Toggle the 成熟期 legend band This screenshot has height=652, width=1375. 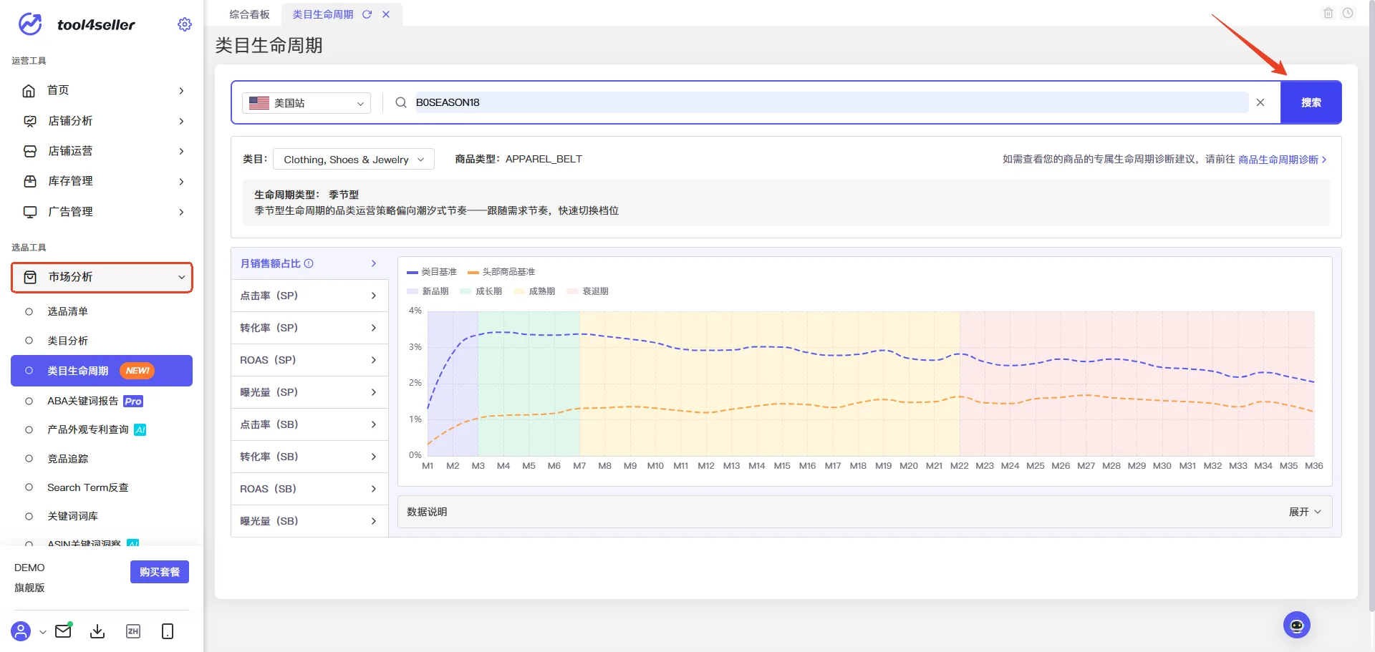click(x=535, y=291)
